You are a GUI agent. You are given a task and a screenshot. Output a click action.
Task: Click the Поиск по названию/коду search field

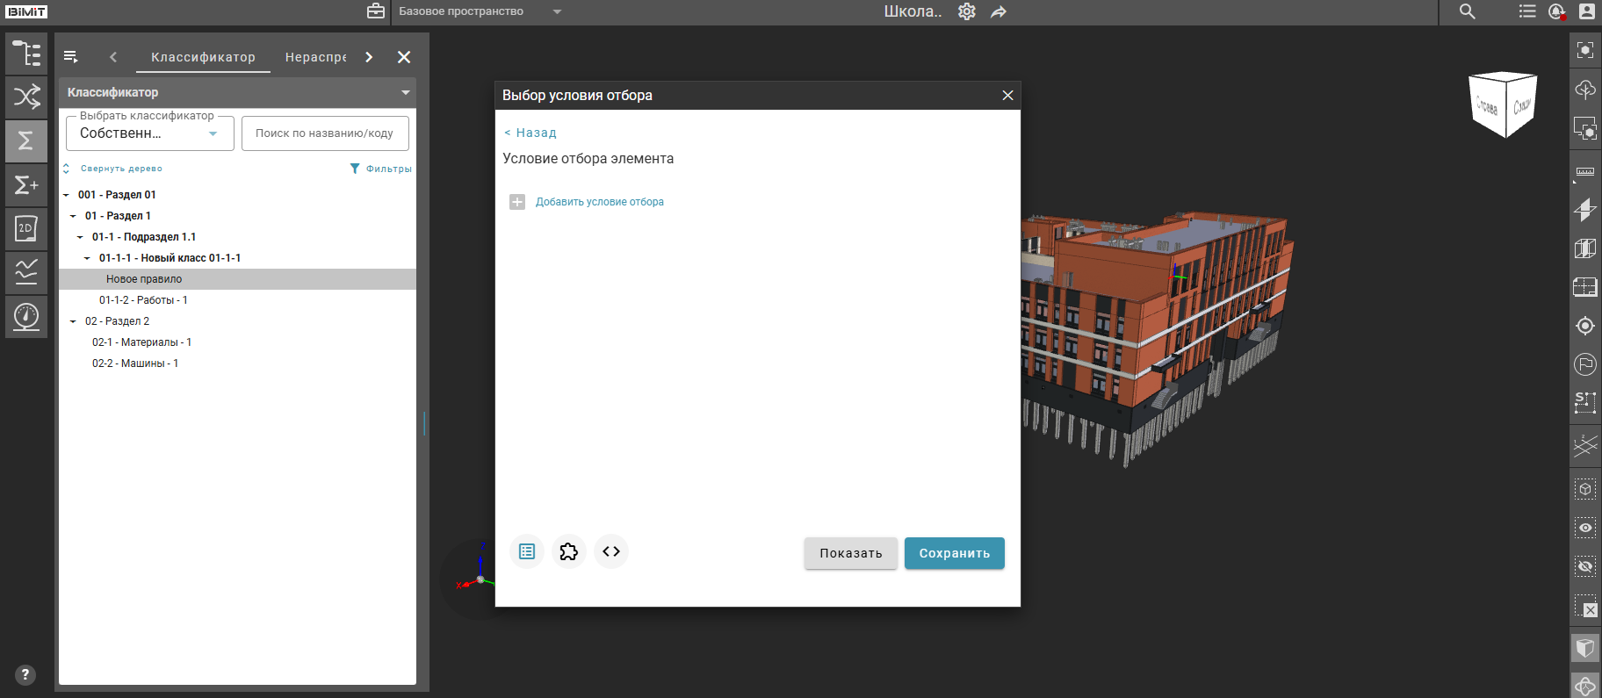pos(325,133)
